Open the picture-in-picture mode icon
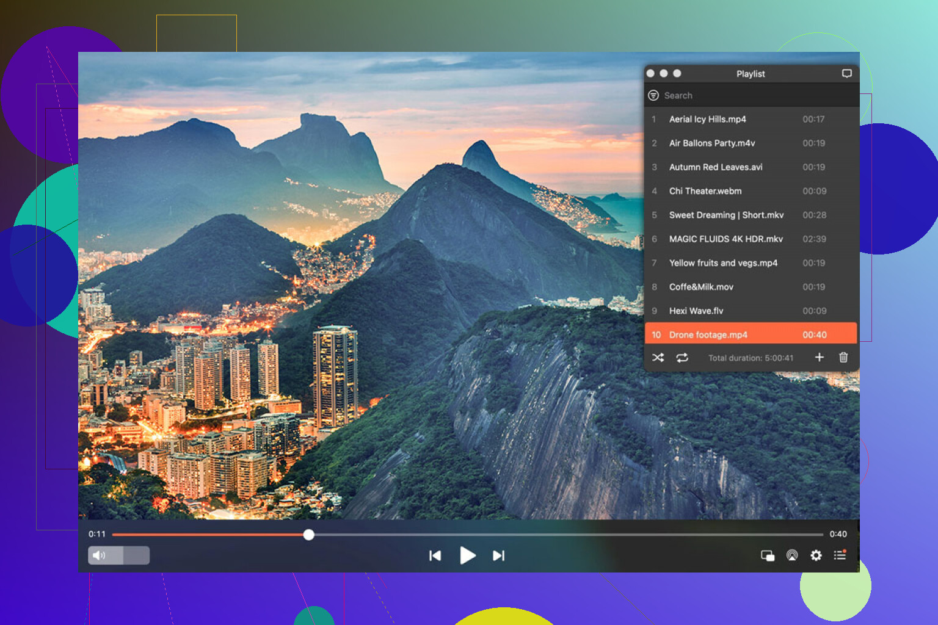This screenshot has height=625, width=938. click(768, 555)
